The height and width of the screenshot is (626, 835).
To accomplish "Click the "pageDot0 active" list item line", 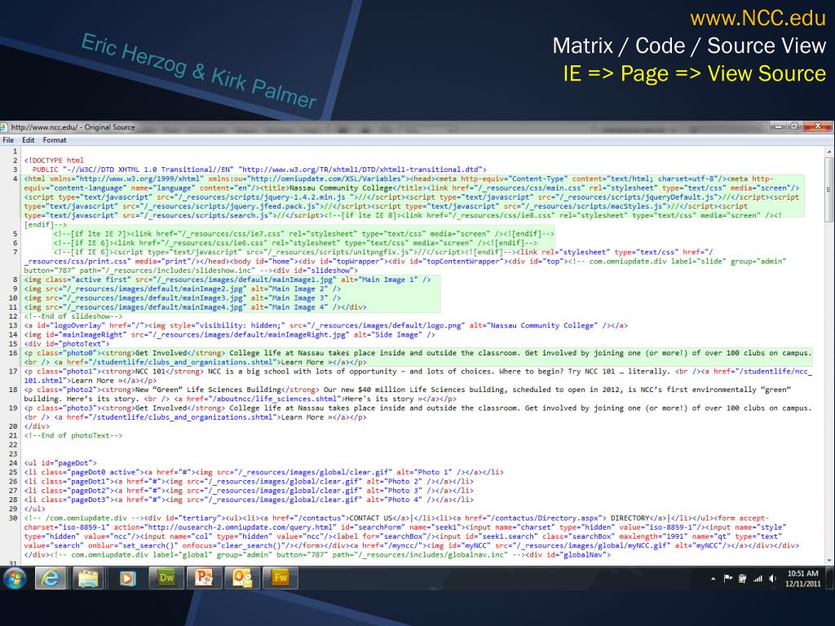I will pos(263,472).
